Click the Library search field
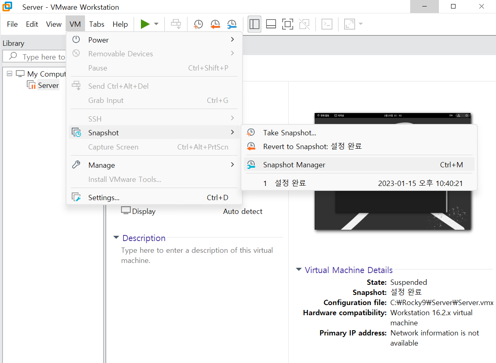 (34, 57)
